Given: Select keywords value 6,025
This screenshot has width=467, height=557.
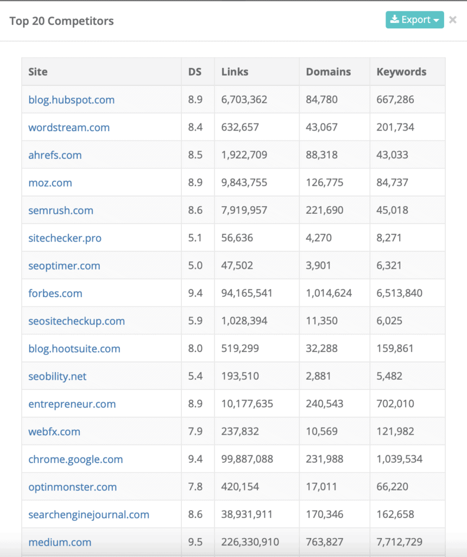Looking at the screenshot, I should [389, 321].
